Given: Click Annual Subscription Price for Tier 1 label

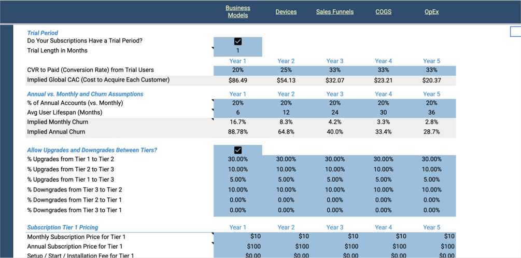Looking at the screenshot, I should tap(75, 247).
